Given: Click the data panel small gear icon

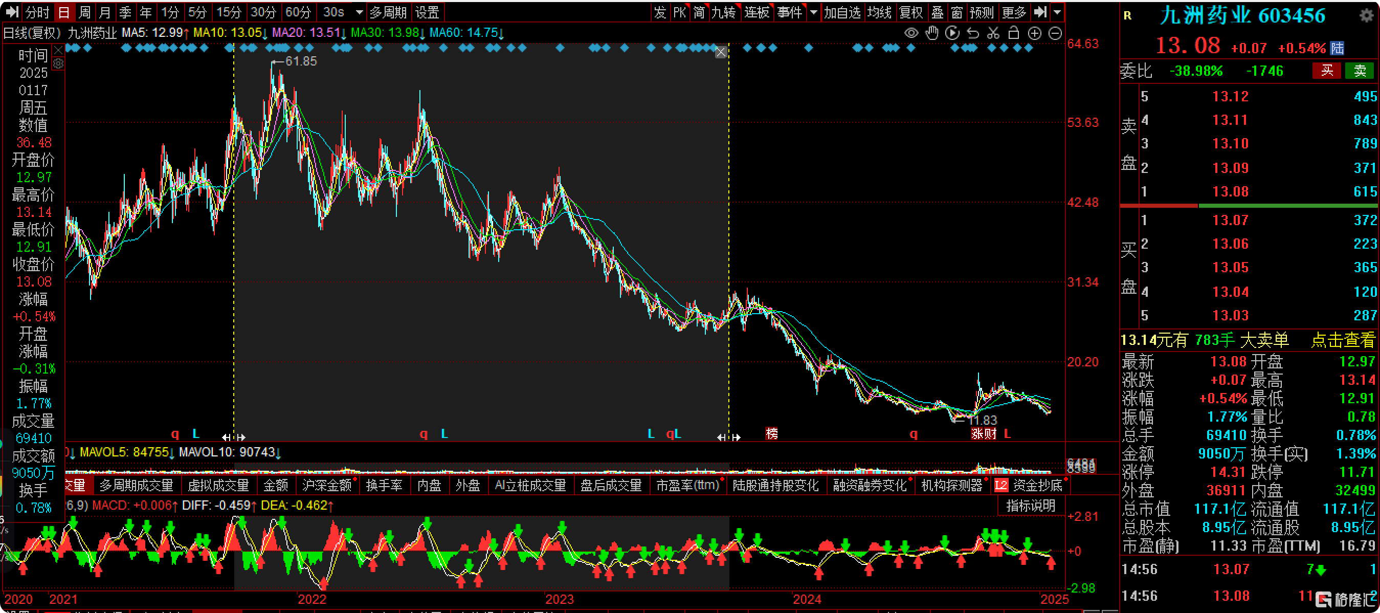Looking at the screenshot, I should tap(58, 64).
